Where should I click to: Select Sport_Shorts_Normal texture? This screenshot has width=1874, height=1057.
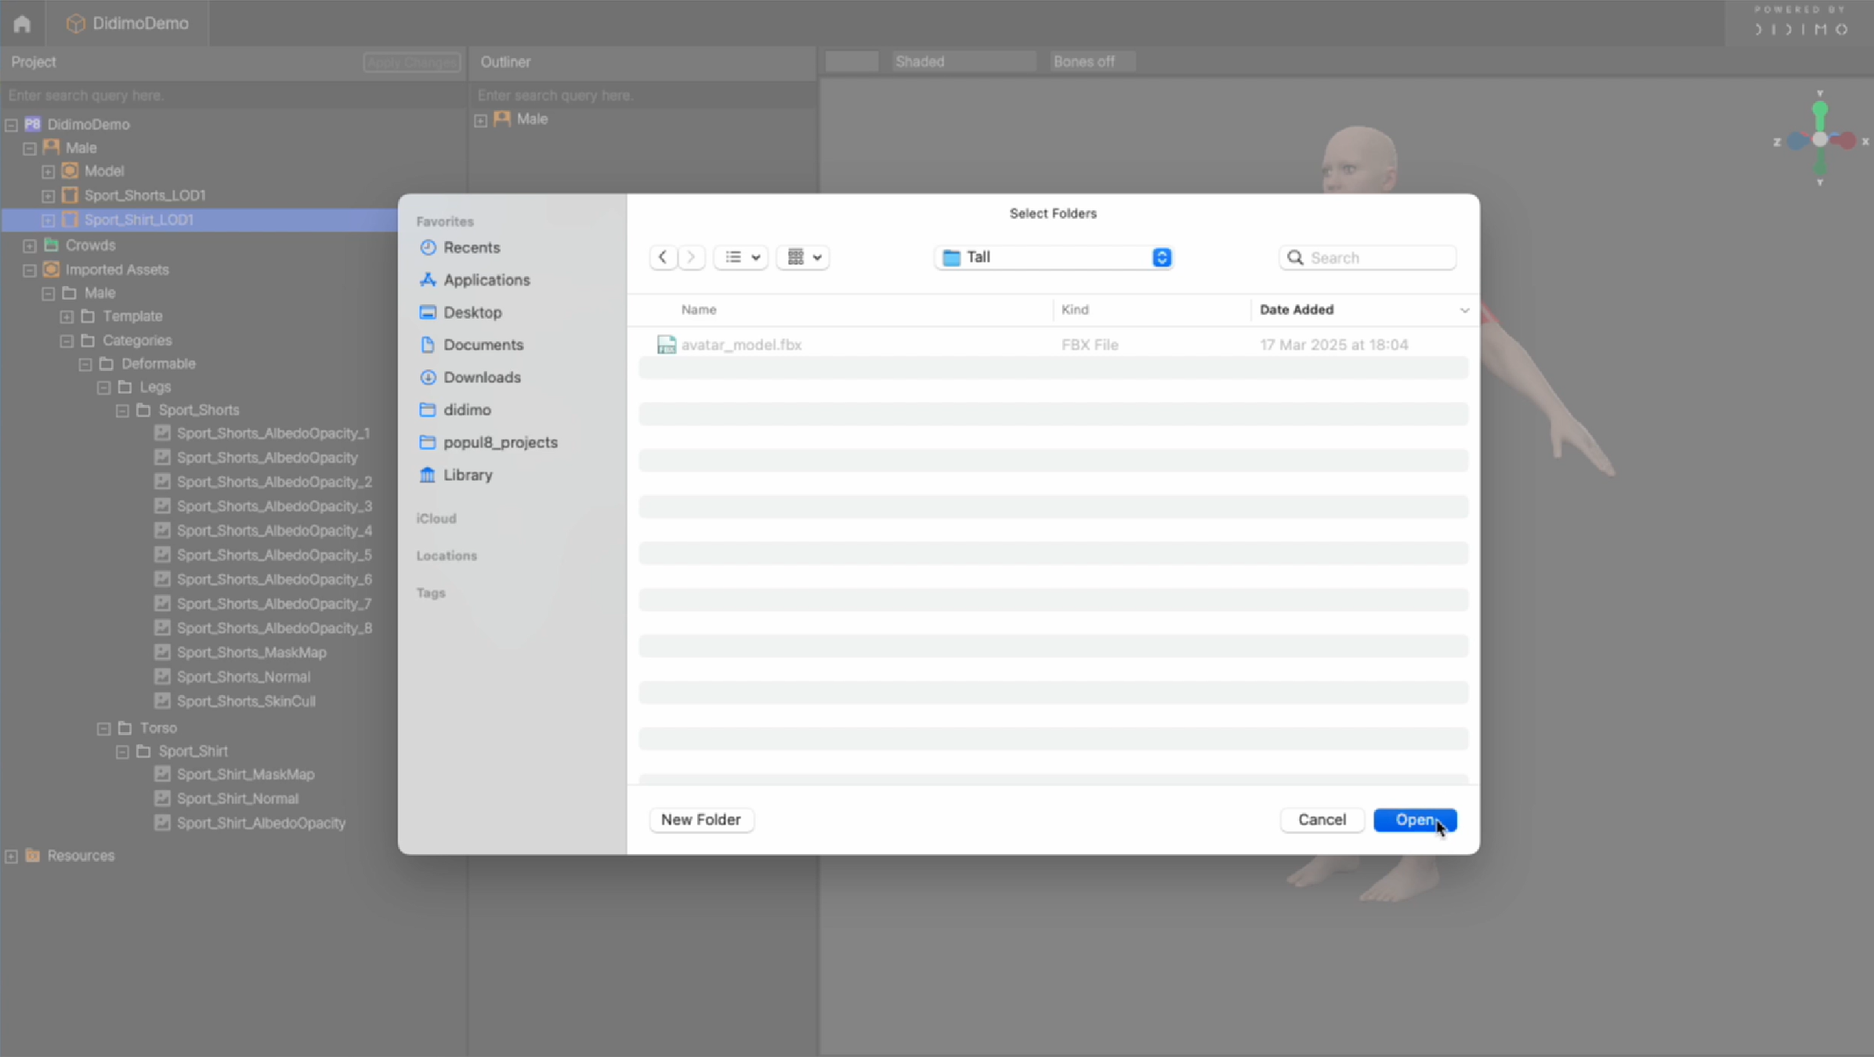[x=244, y=677]
